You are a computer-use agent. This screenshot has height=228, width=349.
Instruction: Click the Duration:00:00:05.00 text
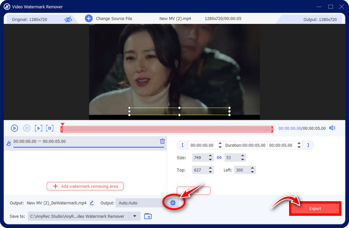(245, 145)
